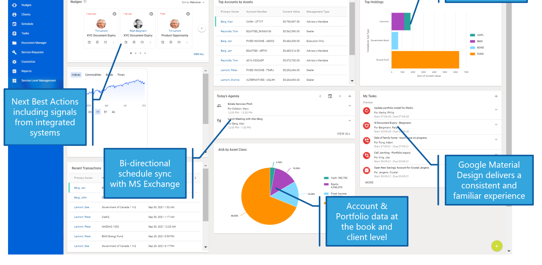Image resolution: width=542 pixels, height=265 pixels.
Task: Click the BOND legend color swatch
Action: coord(473,48)
